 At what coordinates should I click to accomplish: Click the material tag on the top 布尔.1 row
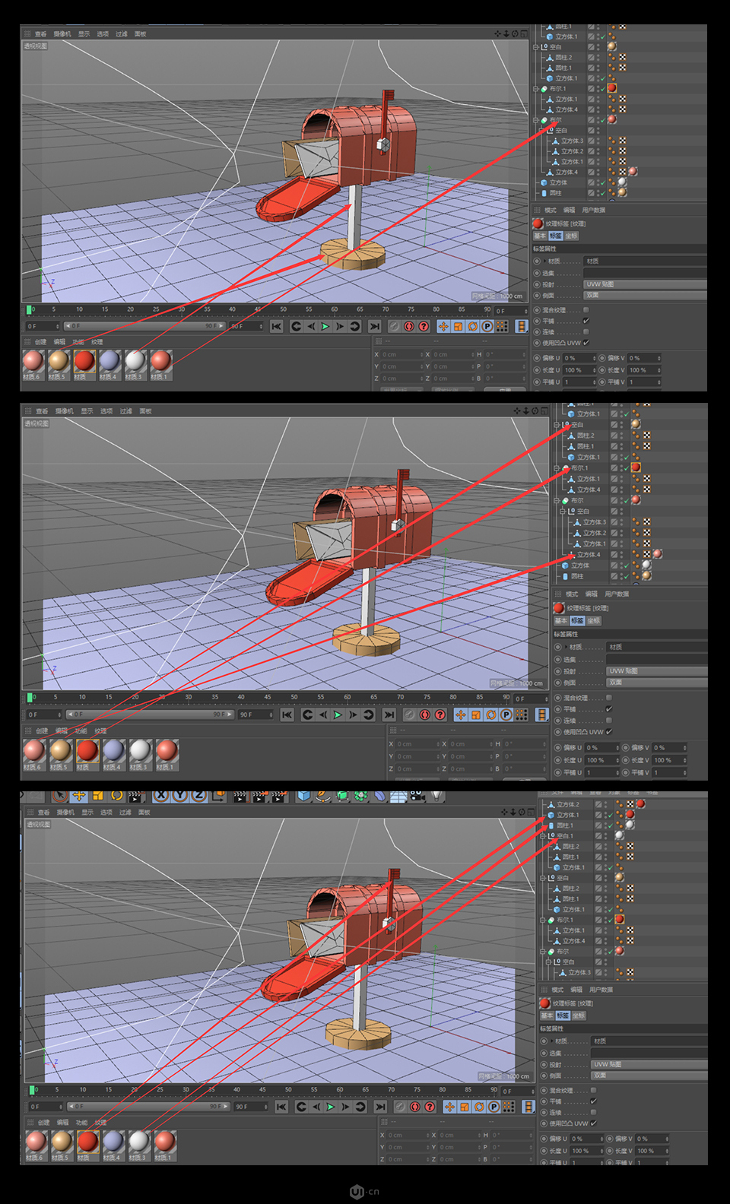click(x=612, y=88)
